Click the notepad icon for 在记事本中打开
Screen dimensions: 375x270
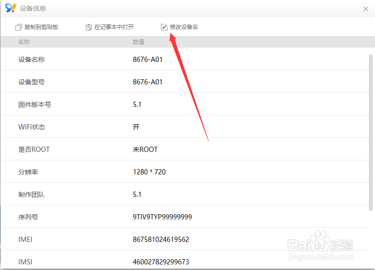point(89,27)
